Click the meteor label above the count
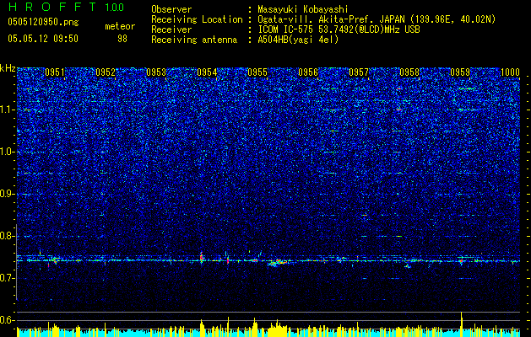 point(120,26)
